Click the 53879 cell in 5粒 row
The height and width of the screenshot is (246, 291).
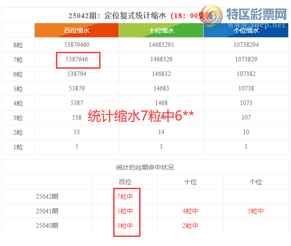pyautogui.click(x=76, y=88)
